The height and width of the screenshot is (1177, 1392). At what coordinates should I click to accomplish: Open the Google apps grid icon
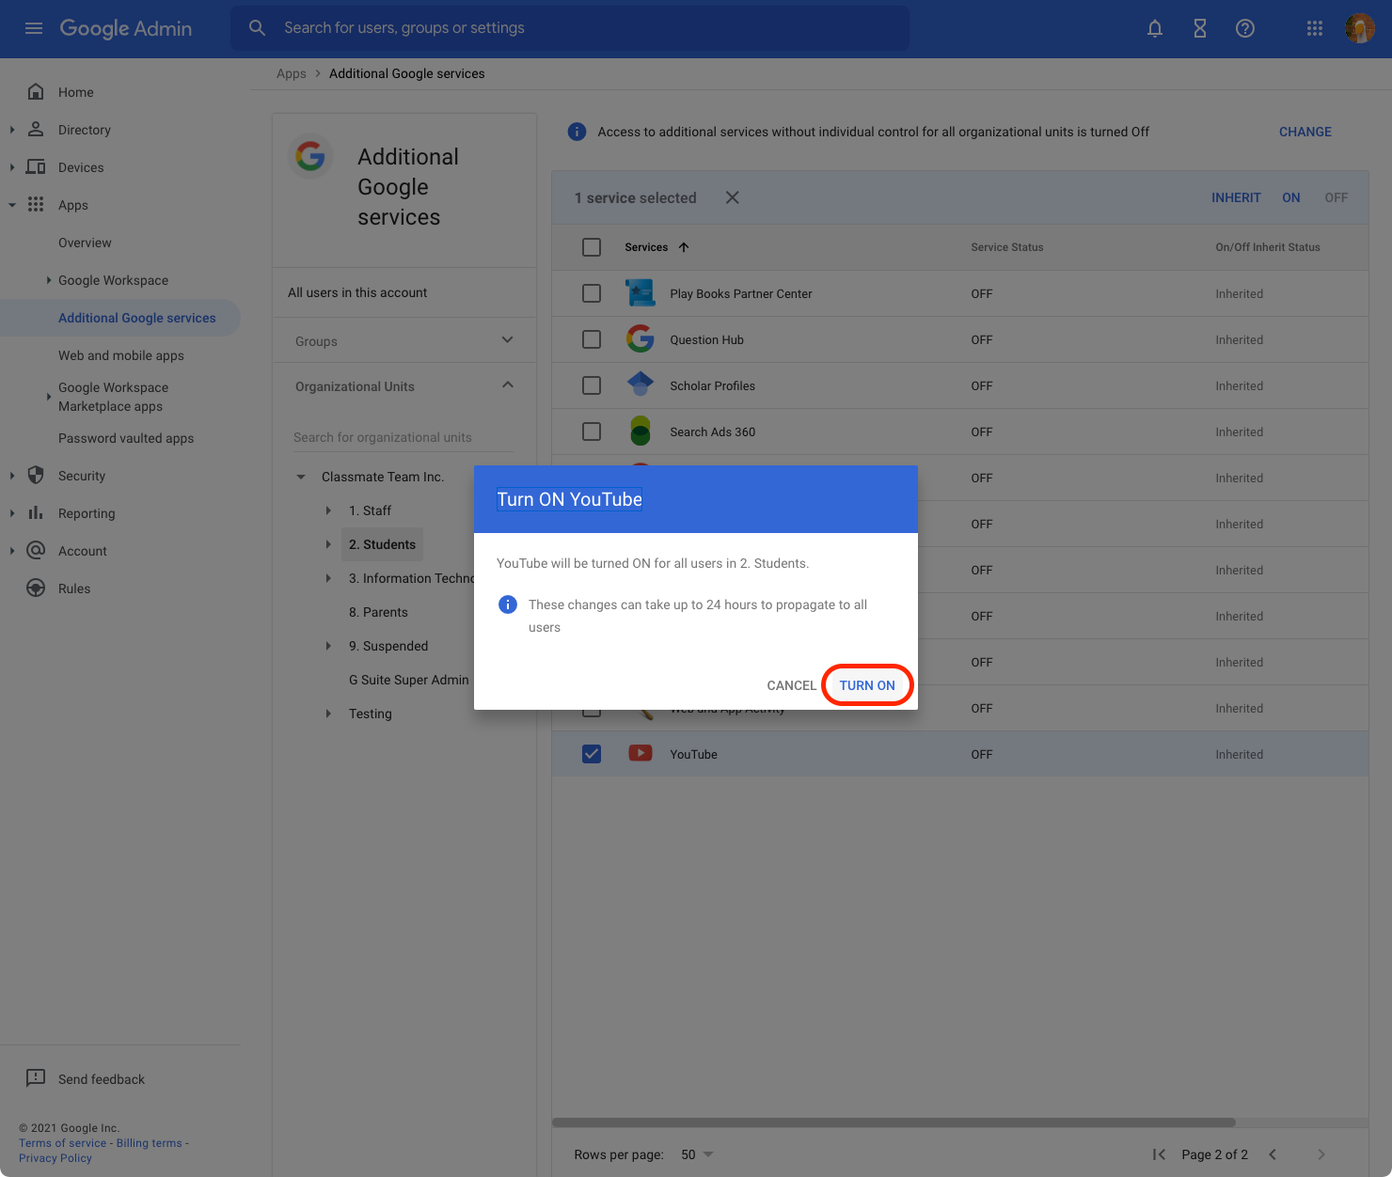coord(1315,28)
